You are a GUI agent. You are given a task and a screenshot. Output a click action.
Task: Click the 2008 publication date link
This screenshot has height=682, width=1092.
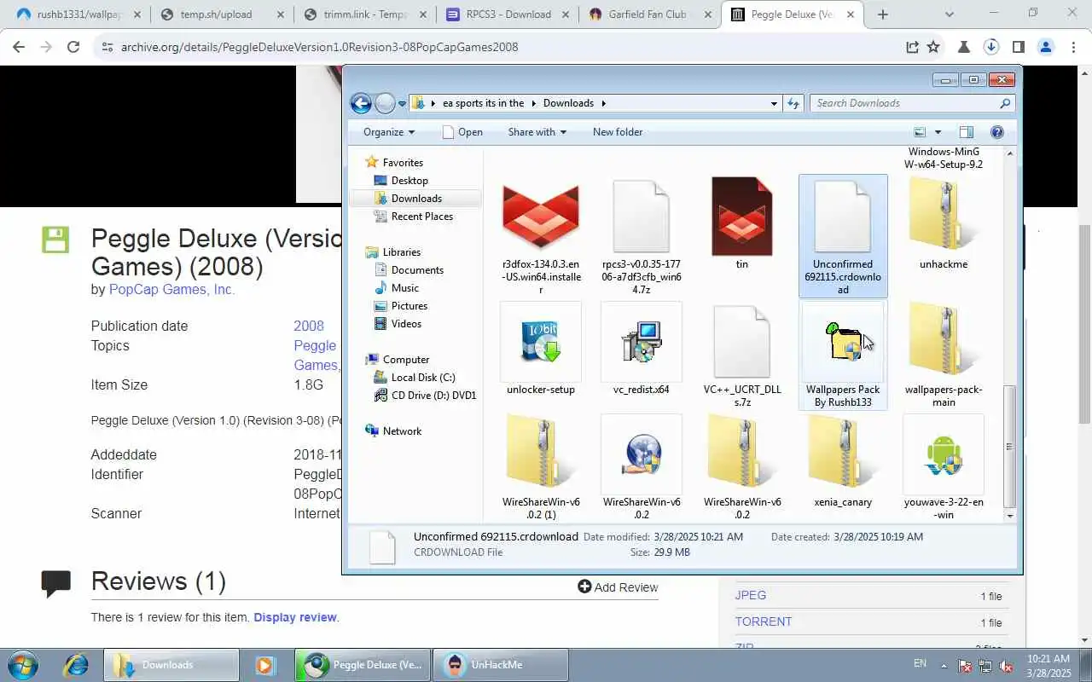(x=309, y=326)
